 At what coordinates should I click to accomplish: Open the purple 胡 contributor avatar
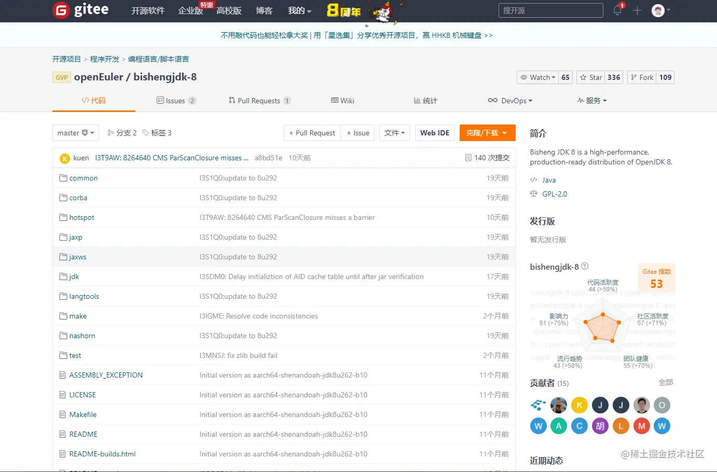pos(600,426)
